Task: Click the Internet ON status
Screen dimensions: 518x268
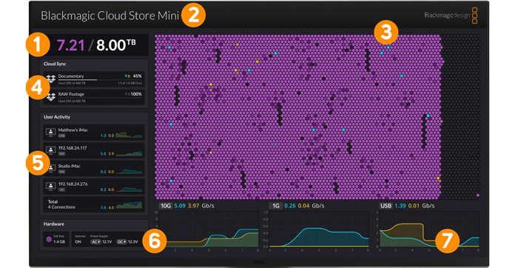Action: (78, 242)
